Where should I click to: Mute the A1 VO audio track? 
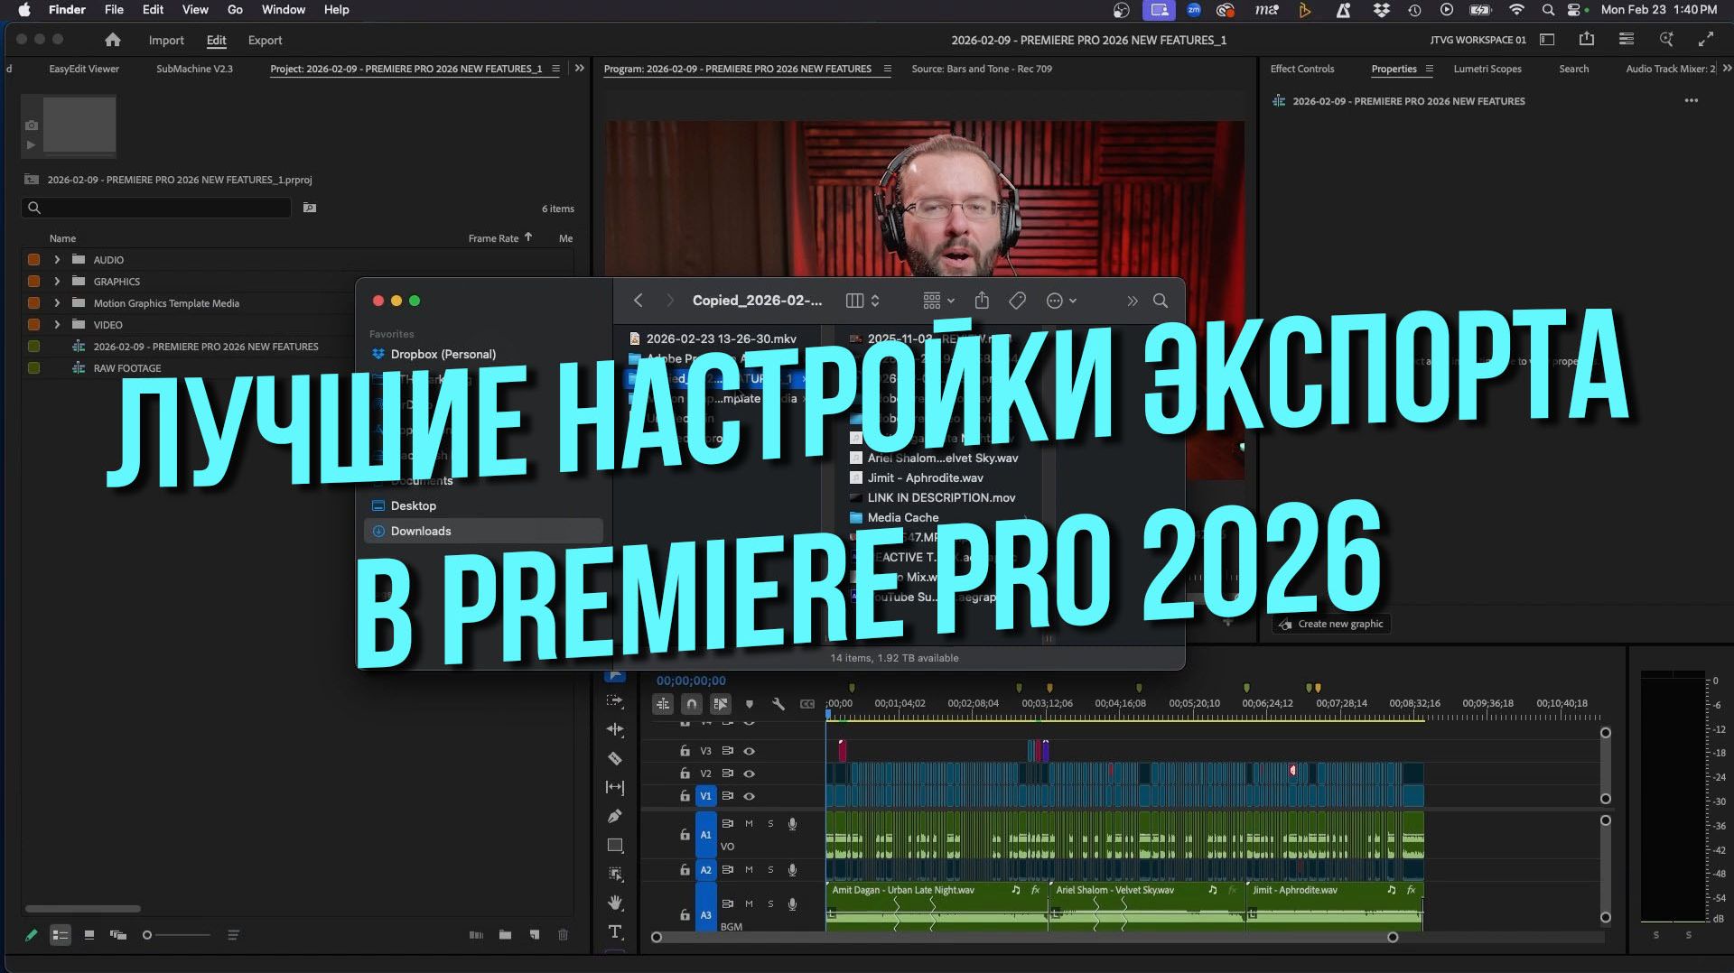click(x=748, y=822)
